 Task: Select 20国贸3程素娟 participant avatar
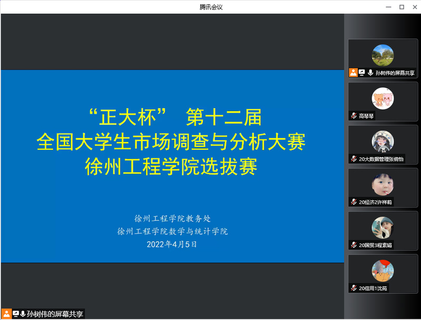coord(383,228)
